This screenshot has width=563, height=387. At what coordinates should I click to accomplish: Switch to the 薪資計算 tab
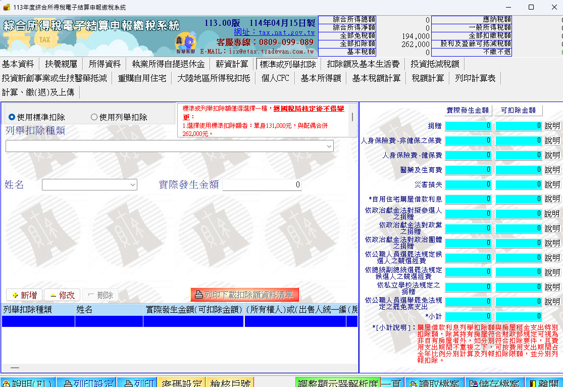point(232,64)
